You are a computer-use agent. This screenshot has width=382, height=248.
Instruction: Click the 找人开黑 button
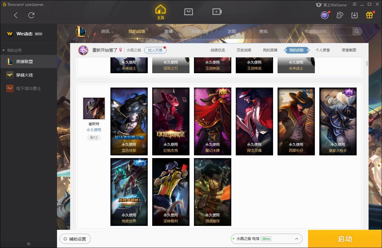point(155,50)
